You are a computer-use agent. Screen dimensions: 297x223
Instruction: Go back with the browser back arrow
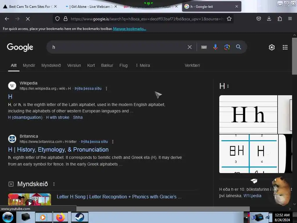tap(7, 19)
